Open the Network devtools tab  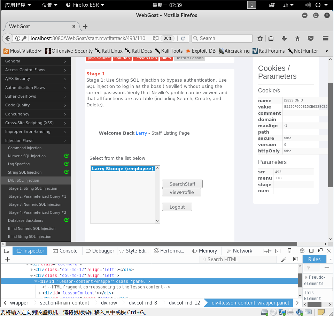point(239,251)
